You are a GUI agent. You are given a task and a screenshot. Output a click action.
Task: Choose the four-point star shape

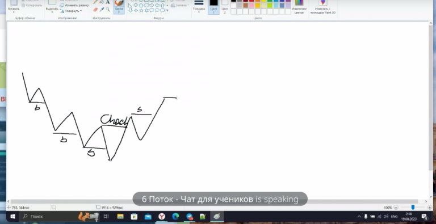pos(136,11)
